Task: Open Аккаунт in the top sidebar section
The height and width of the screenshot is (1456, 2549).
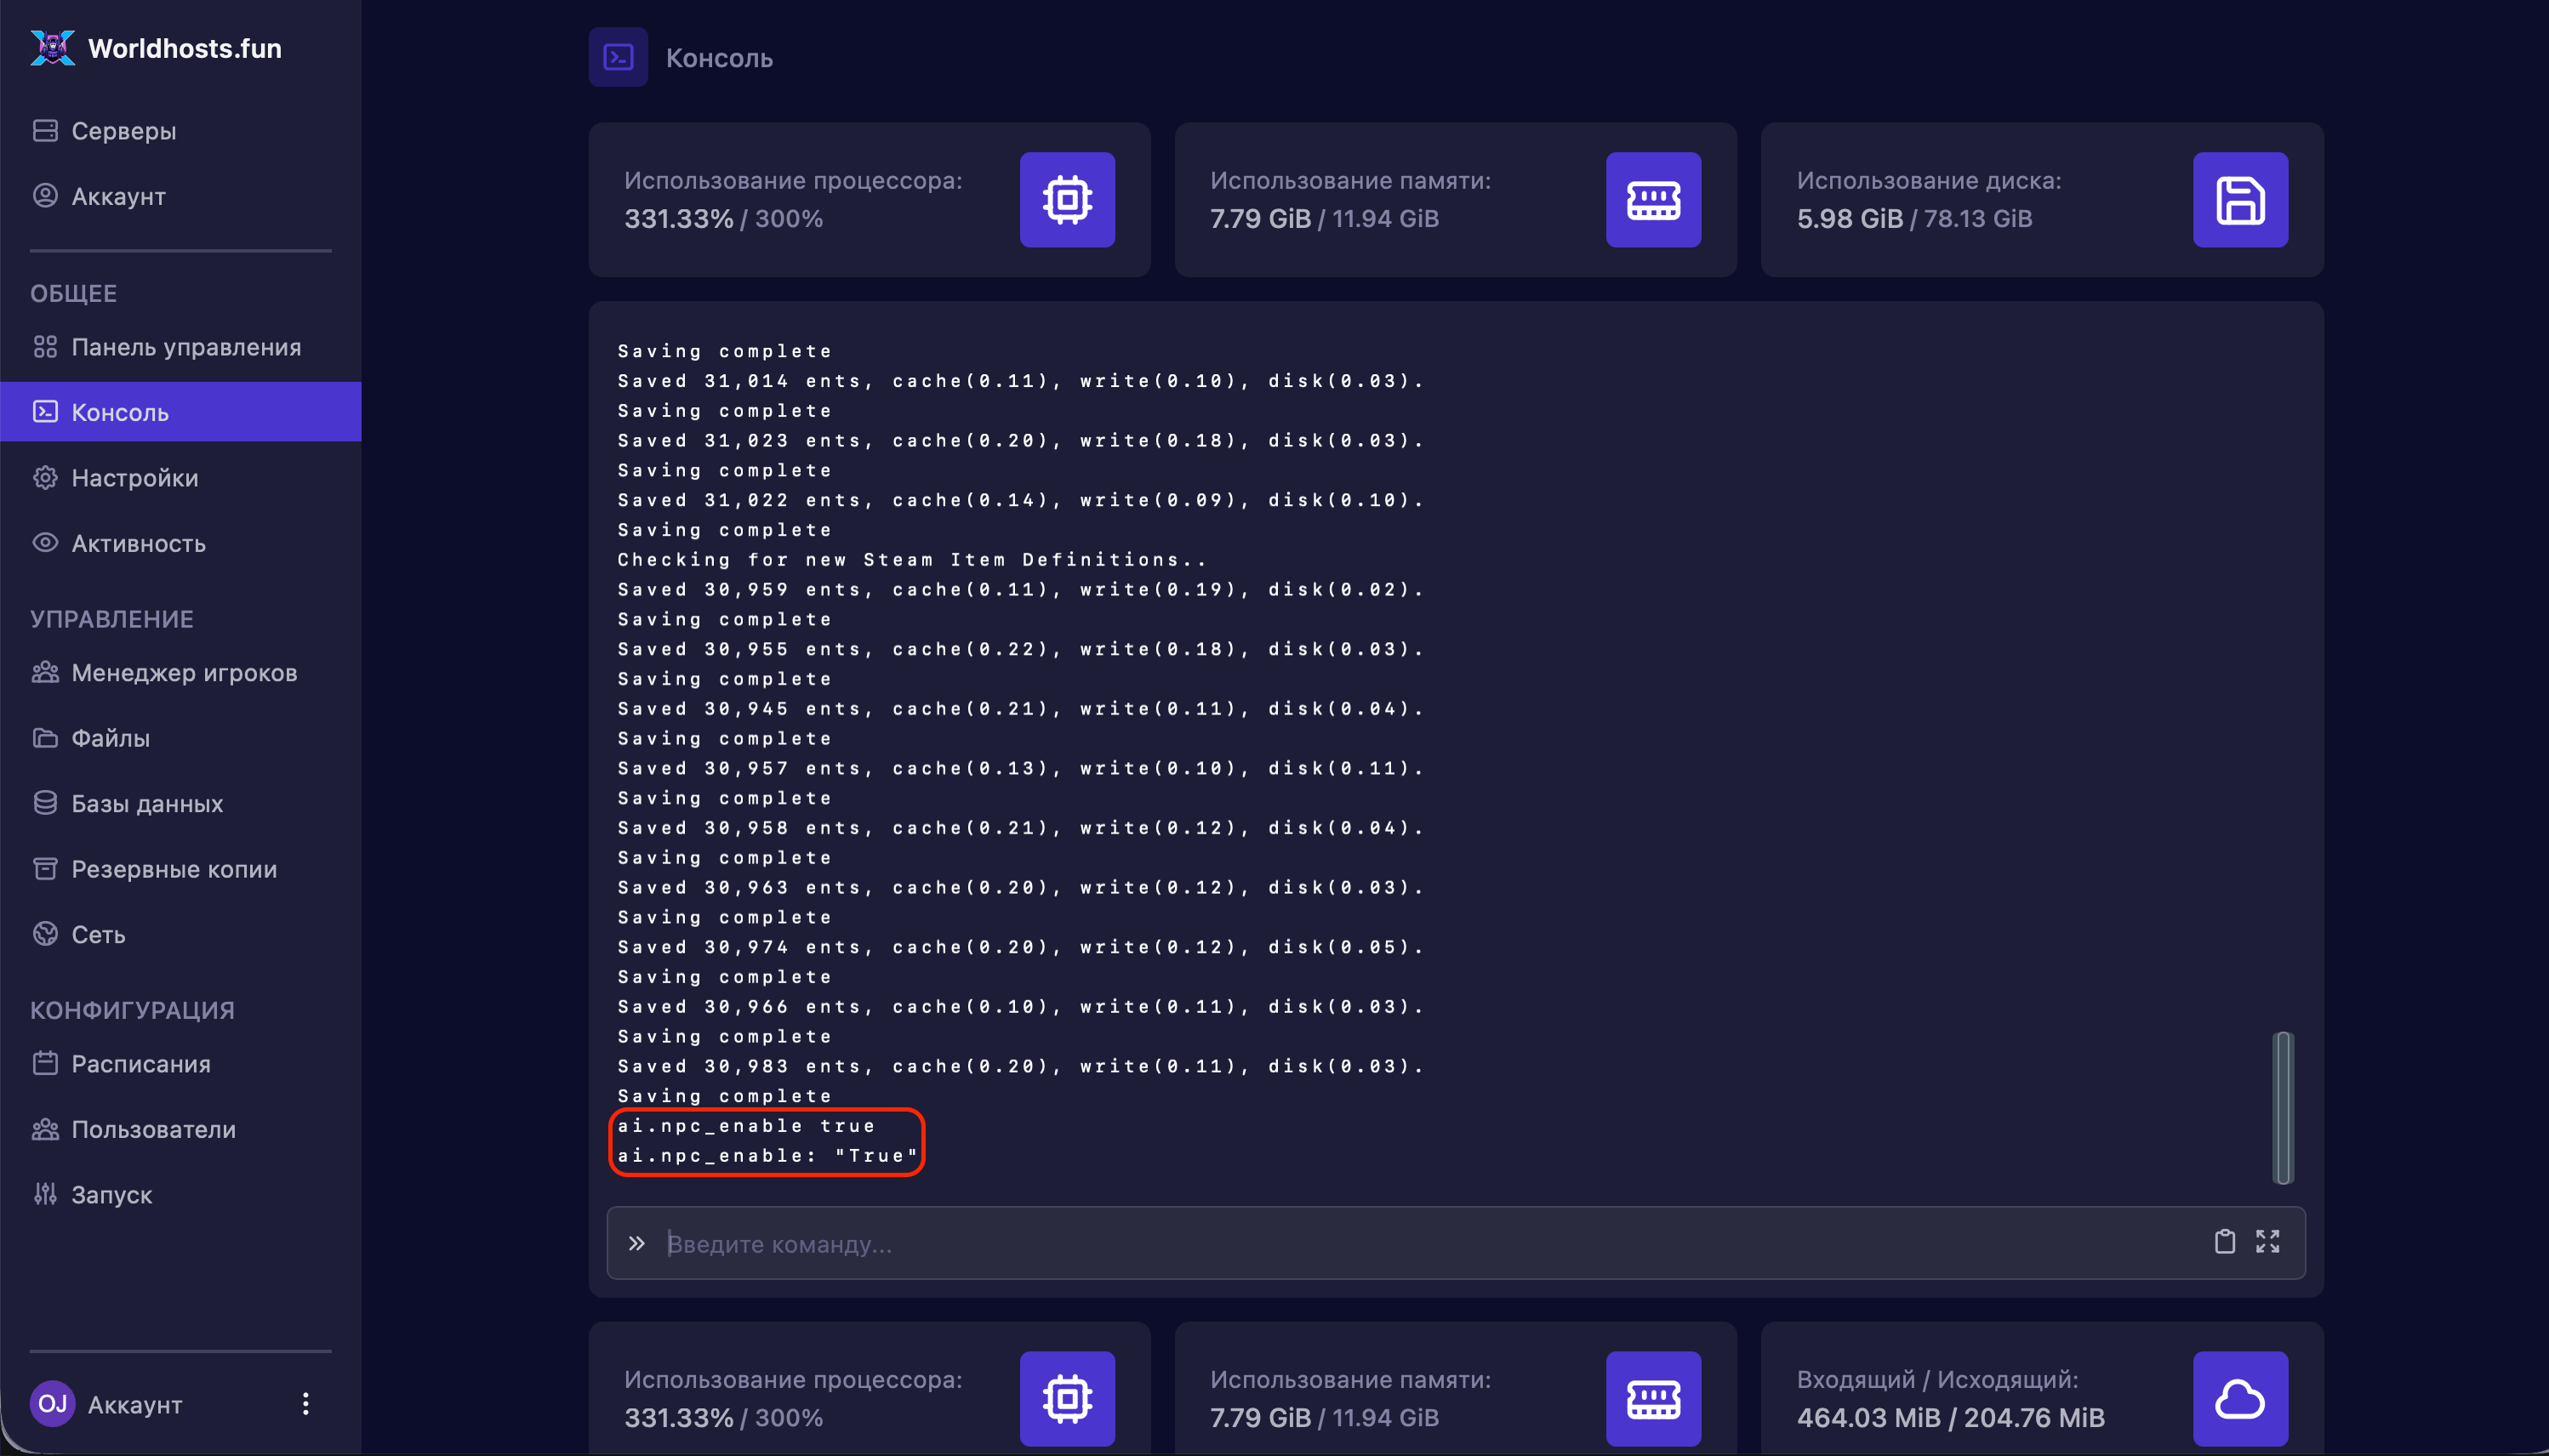Action: pyautogui.click(x=180, y=196)
